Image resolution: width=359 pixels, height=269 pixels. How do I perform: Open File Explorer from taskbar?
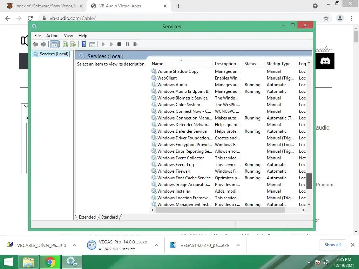pyautogui.click(x=28, y=262)
